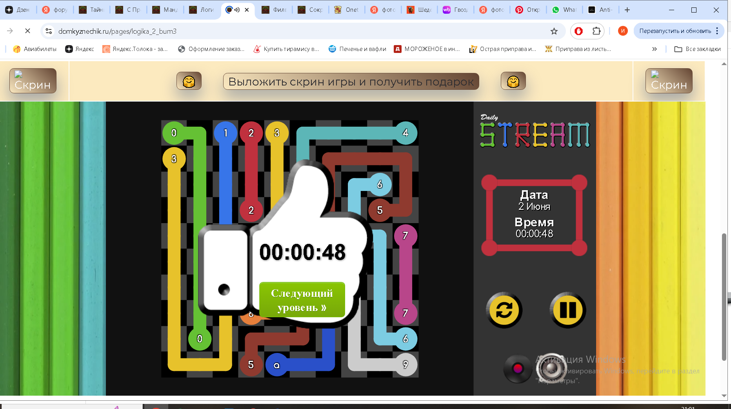Click the page vertical scrollbar thumb

click(x=724, y=297)
